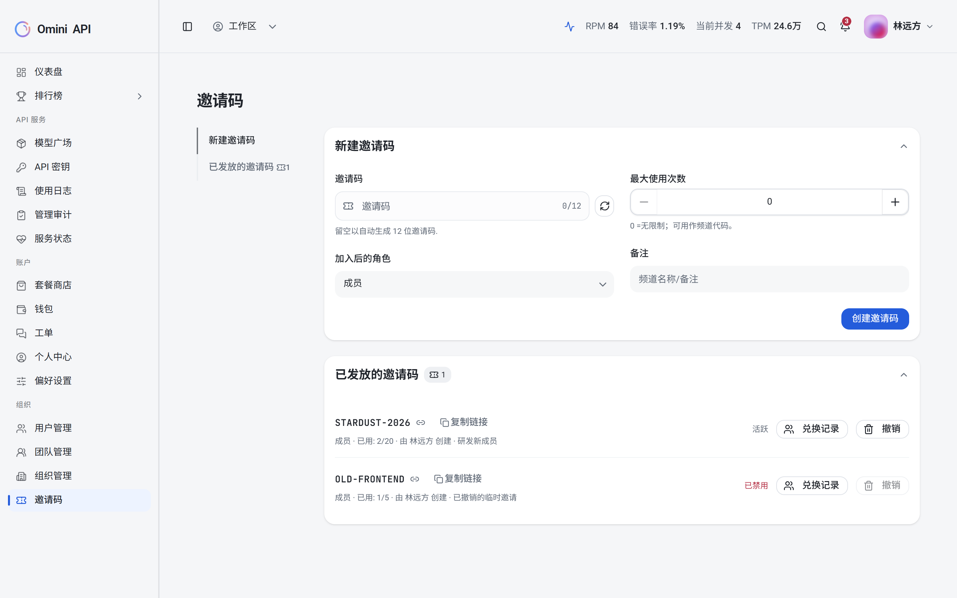957x598 pixels.
Task: Toggle the sidebar panel icon
Action: (x=187, y=27)
